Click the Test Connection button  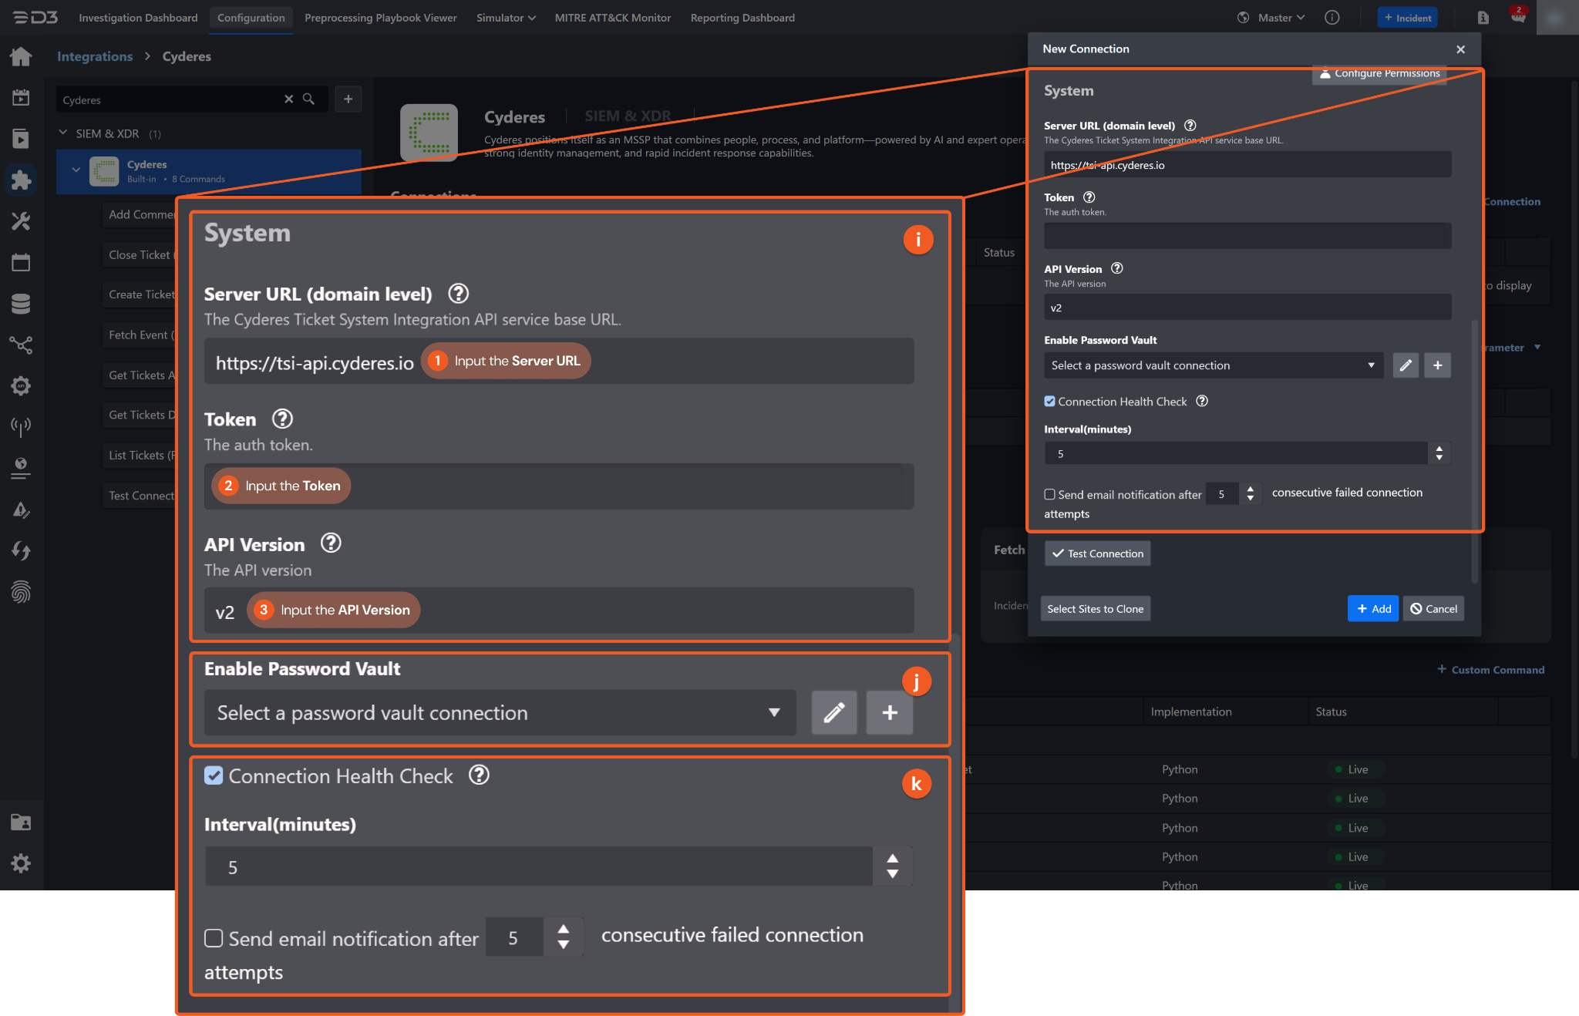point(1097,553)
